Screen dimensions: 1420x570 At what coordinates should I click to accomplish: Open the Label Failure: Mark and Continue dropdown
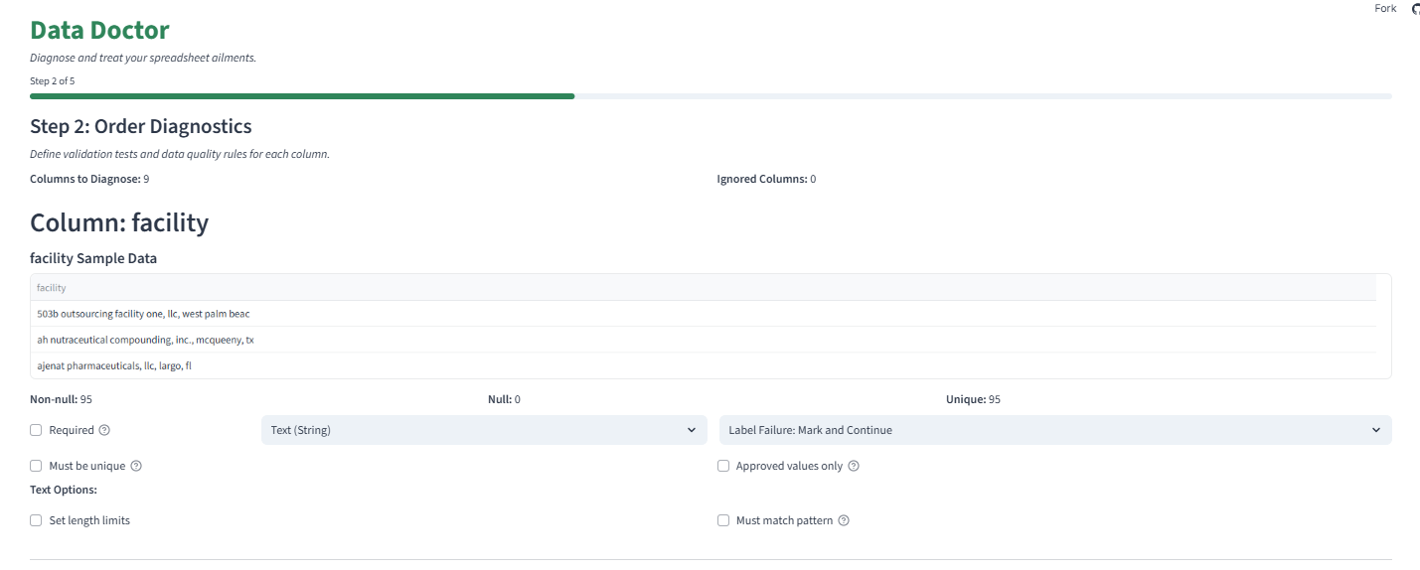[1055, 430]
